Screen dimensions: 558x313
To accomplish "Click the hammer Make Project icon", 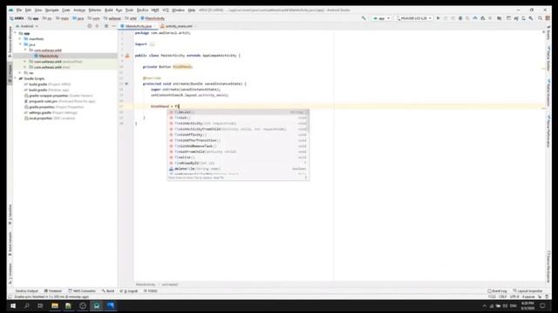I will click(x=364, y=18).
